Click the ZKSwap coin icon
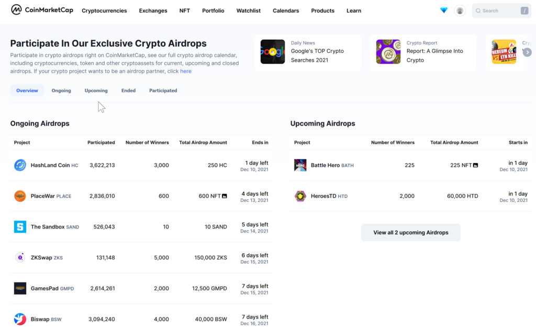Screen dimensions: 536x330 [x=20, y=257]
